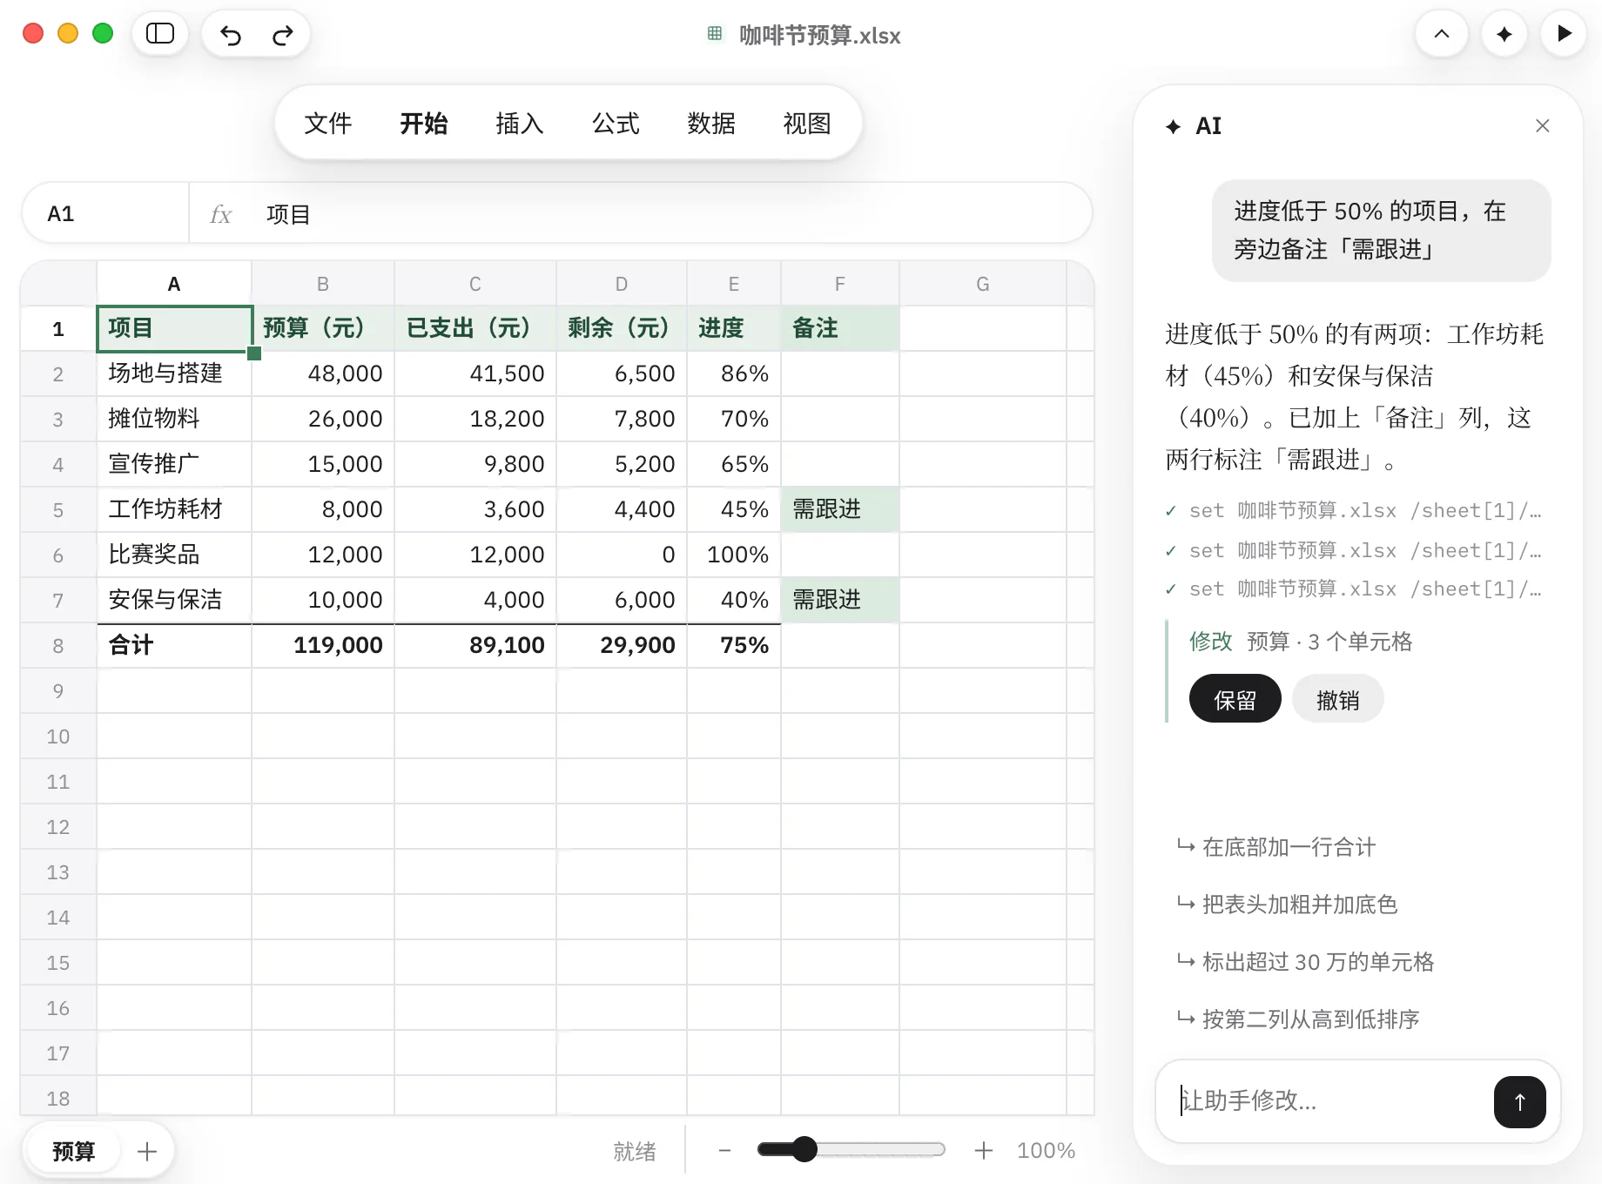
Task: Choose suggestion 把表头加粗并加底色
Action: tap(1287, 905)
